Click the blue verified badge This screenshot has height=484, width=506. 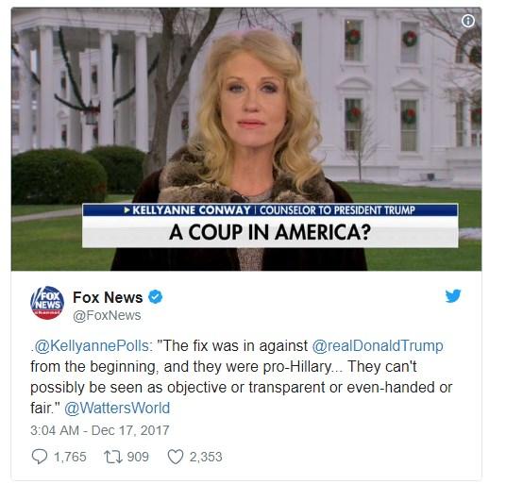[155, 297]
